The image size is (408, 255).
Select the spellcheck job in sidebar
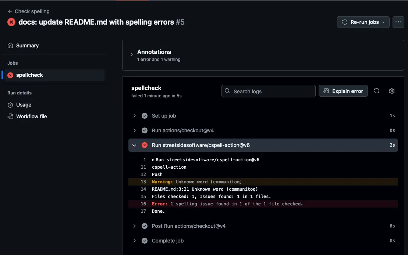click(x=29, y=75)
